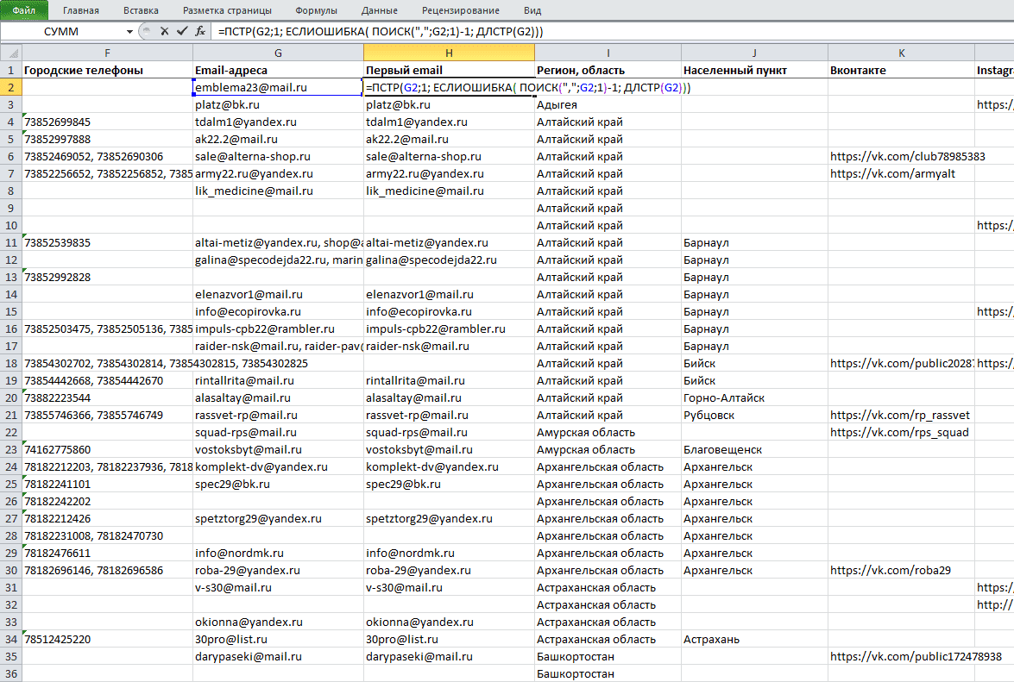This screenshot has height=682, width=1014.
Task: Select cell with emblema23@mail.ru
Action: [x=278, y=87]
